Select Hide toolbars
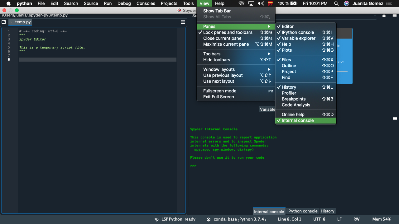The width and height of the screenshot is (399, 224). click(x=236, y=60)
